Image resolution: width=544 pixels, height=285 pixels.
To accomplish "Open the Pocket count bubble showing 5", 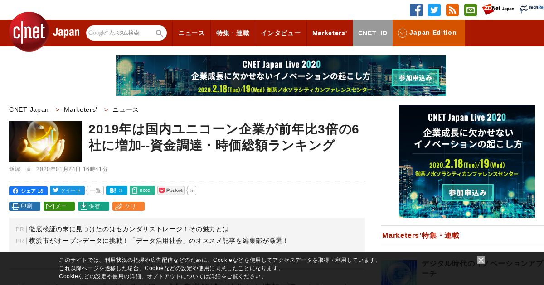I will (x=192, y=190).
